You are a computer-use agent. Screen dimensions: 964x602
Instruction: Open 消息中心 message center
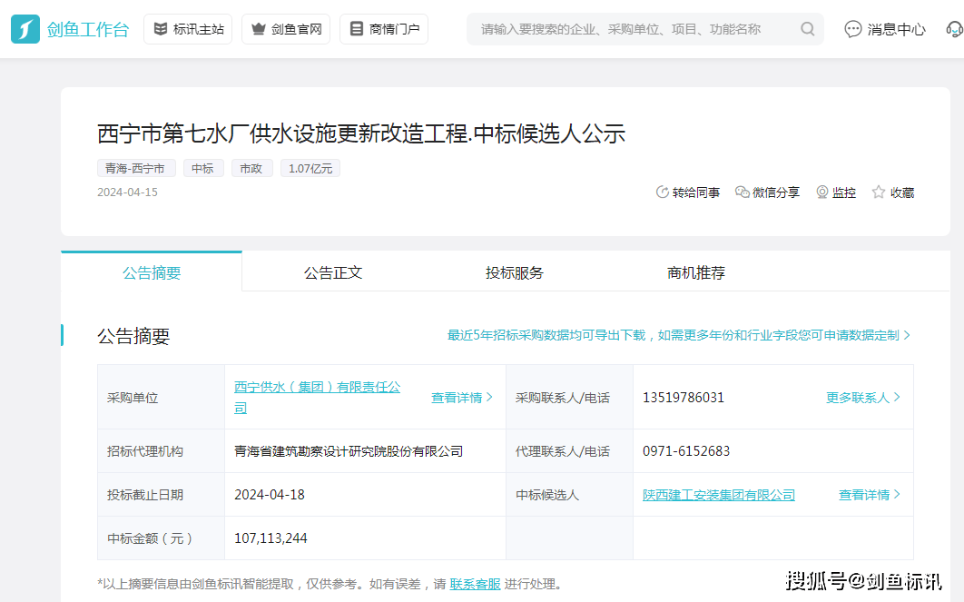coord(885,29)
